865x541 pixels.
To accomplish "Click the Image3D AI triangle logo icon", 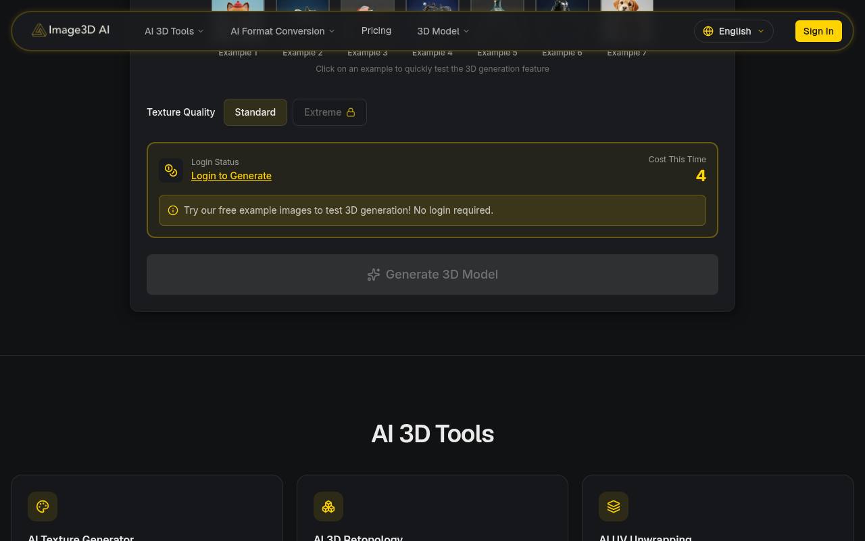I will point(39,30).
